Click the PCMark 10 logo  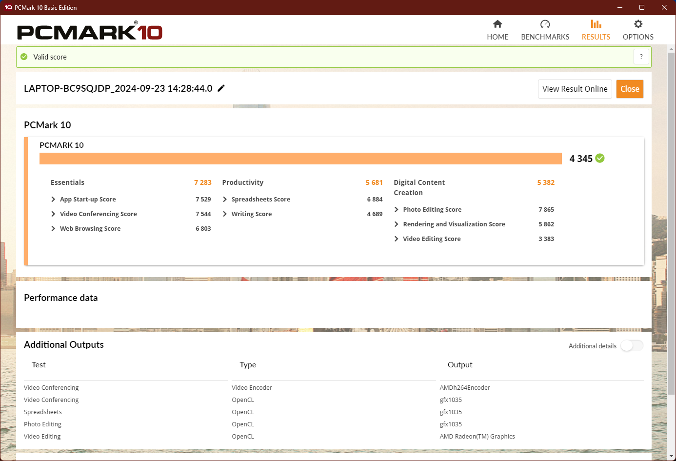[90, 31]
